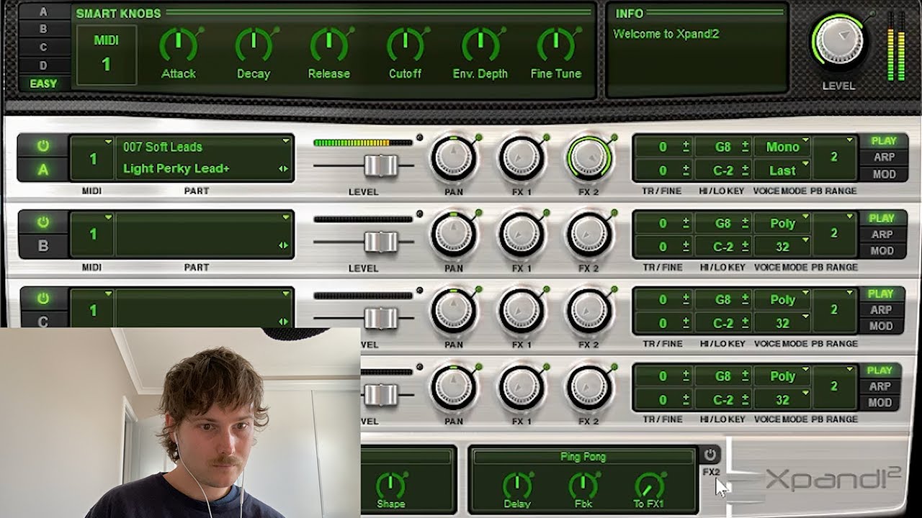Click the part A level slider handle
The height and width of the screenshot is (518, 922).
tap(380, 166)
